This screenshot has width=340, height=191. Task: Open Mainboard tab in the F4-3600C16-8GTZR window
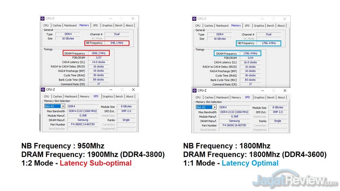tap(222, 98)
